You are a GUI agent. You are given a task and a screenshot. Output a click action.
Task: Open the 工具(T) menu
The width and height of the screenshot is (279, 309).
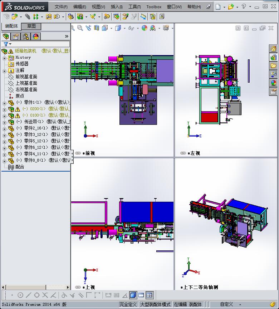pyautogui.click(x=134, y=7)
